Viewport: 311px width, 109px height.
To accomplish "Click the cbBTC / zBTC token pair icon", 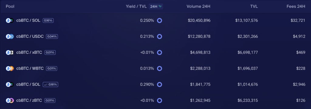I will tap(10, 101).
